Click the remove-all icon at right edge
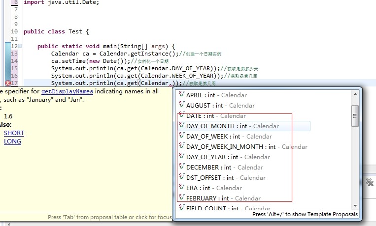 click(370, 182)
